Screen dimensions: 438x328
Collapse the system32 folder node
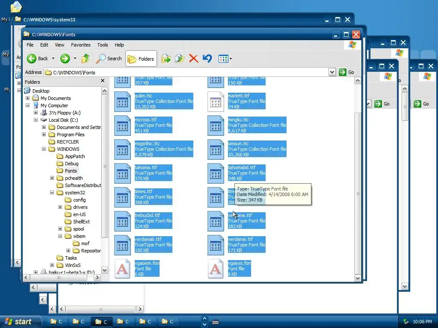[52, 193]
